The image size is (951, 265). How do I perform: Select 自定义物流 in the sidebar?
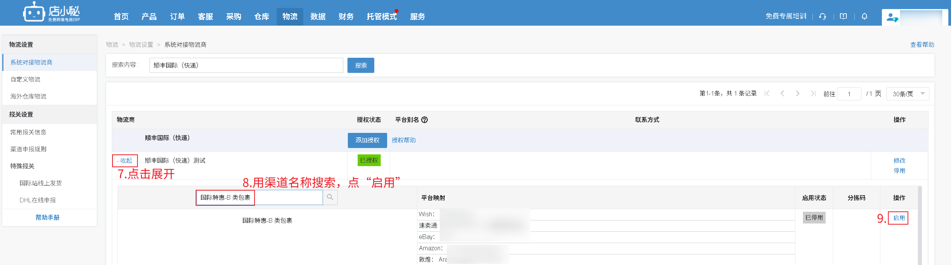tap(25, 79)
